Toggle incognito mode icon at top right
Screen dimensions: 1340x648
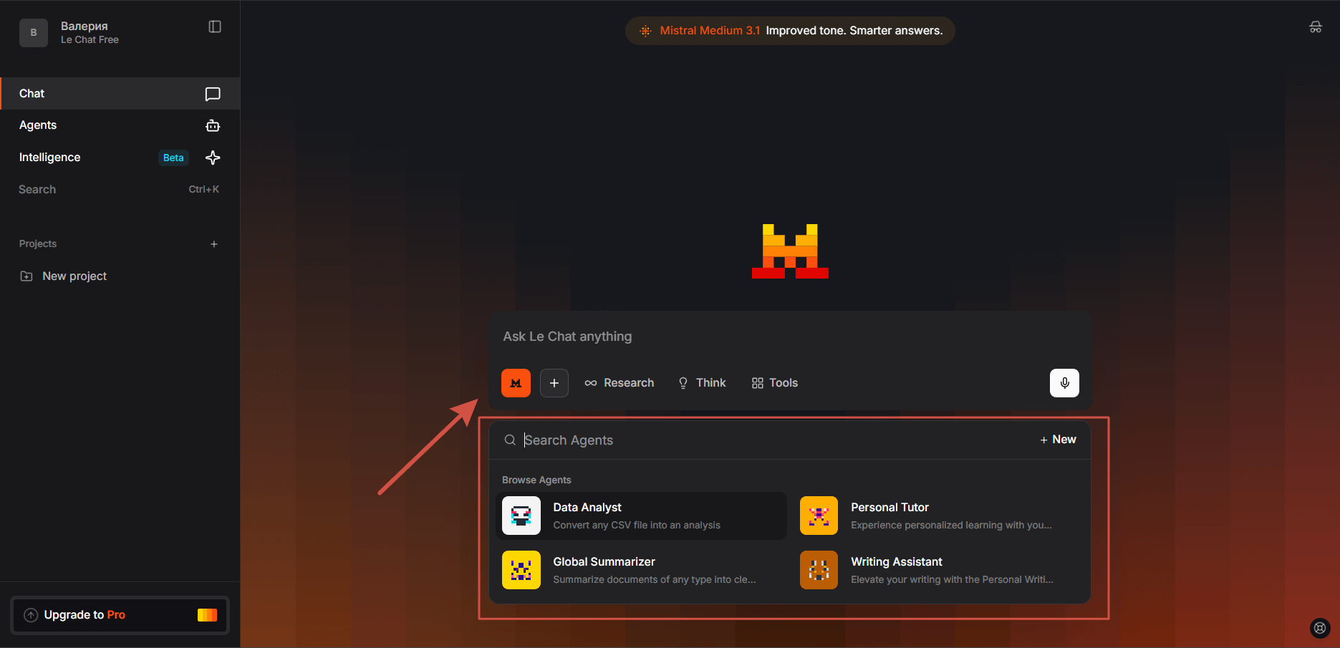[1316, 27]
